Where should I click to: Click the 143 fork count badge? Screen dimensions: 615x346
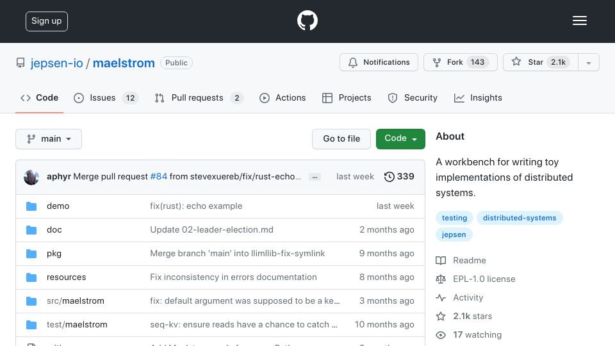[x=477, y=62]
